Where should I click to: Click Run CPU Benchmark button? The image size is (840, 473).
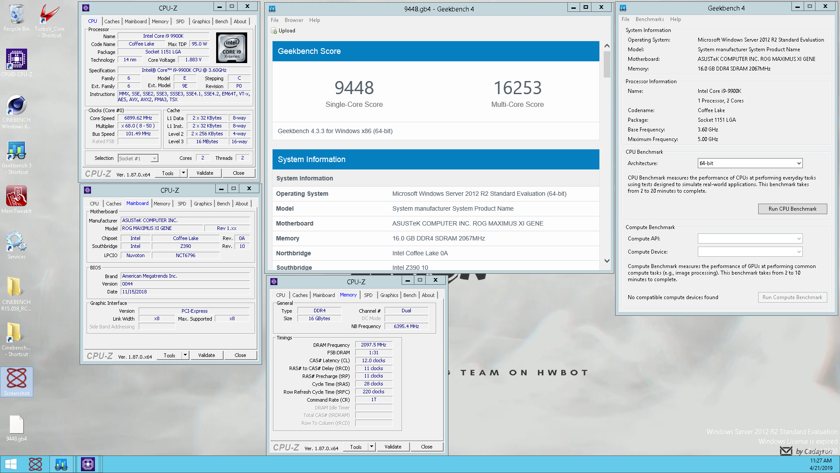[x=792, y=209]
